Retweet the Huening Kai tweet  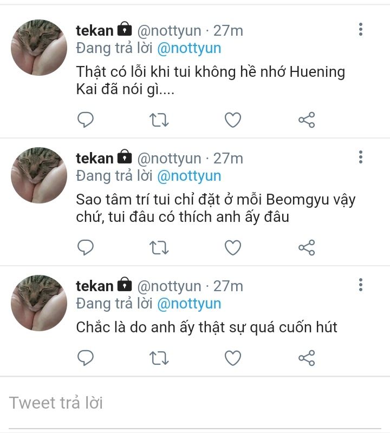(x=159, y=120)
